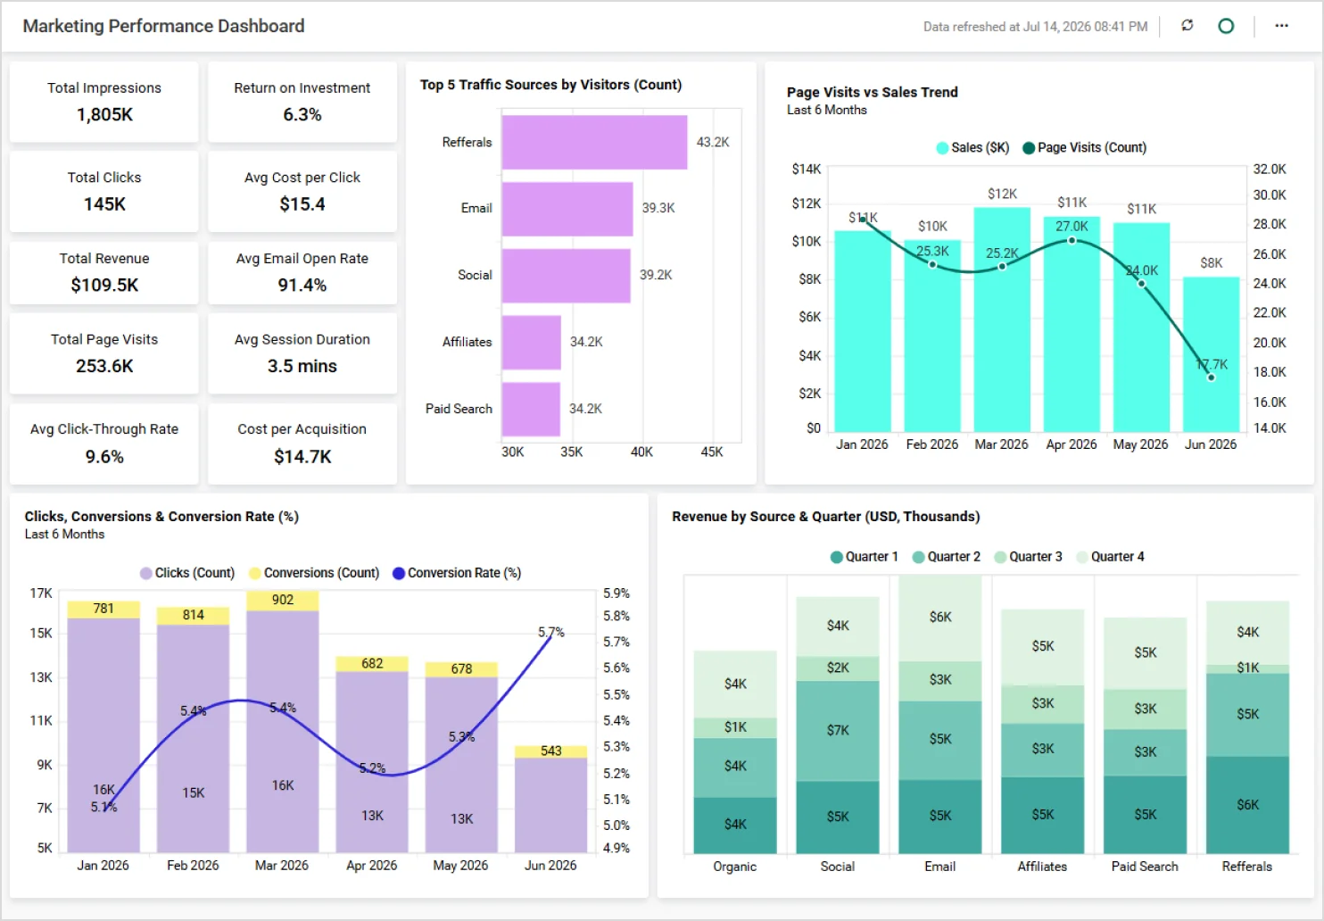Image resolution: width=1324 pixels, height=921 pixels.
Task: Click the Email bar in traffic sources
Action: [567, 209]
